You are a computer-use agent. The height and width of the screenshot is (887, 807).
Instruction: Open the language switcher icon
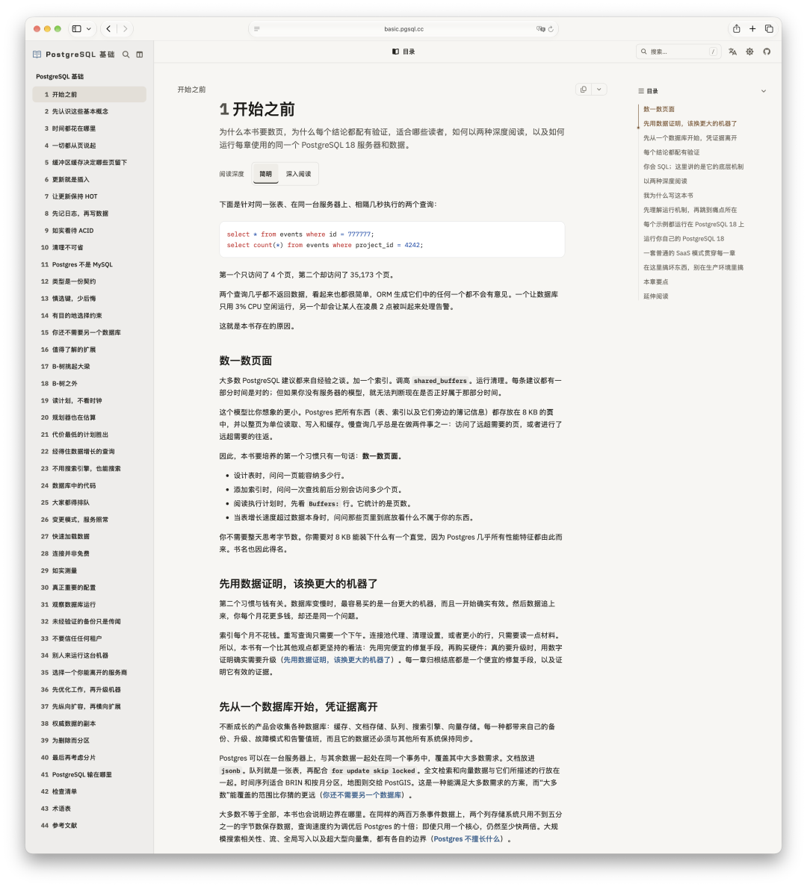click(733, 52)
